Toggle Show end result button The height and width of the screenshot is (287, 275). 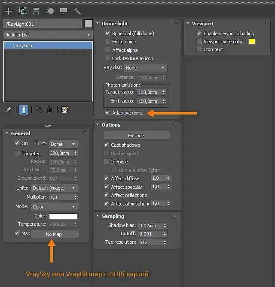24,110
